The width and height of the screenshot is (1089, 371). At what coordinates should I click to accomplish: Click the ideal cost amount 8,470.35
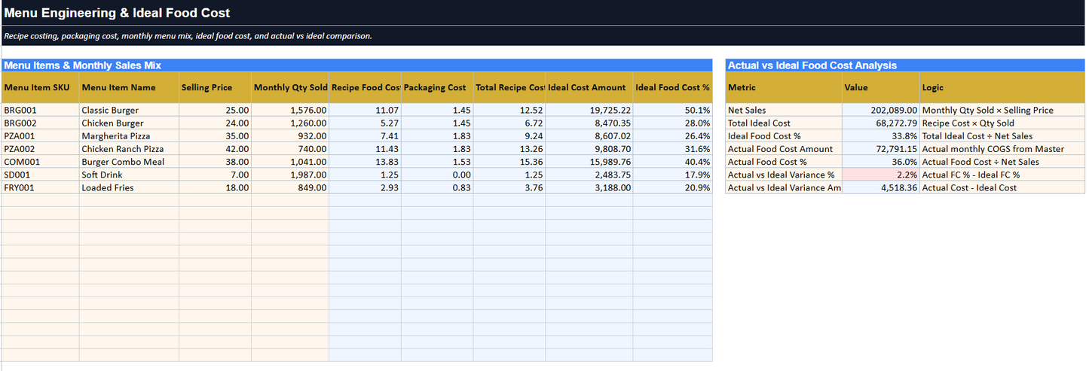[x=589, y=123]
